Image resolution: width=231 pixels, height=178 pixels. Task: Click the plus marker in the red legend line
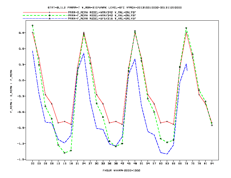tap(50, 13)
